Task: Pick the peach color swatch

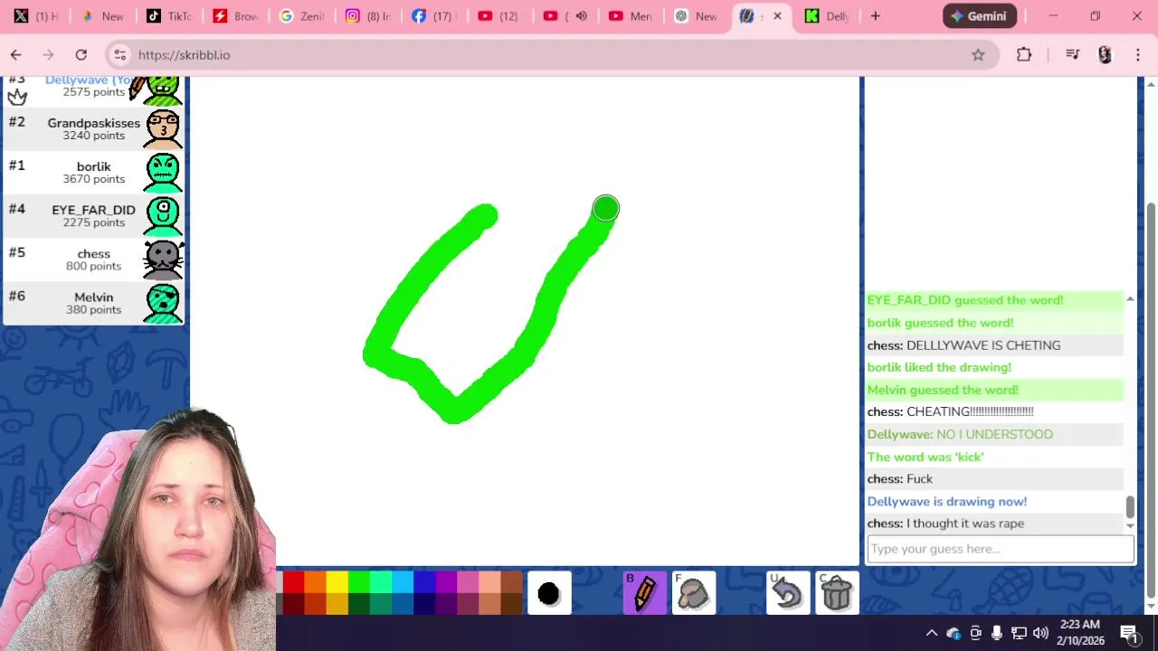Action: click(x=489, y=582)
